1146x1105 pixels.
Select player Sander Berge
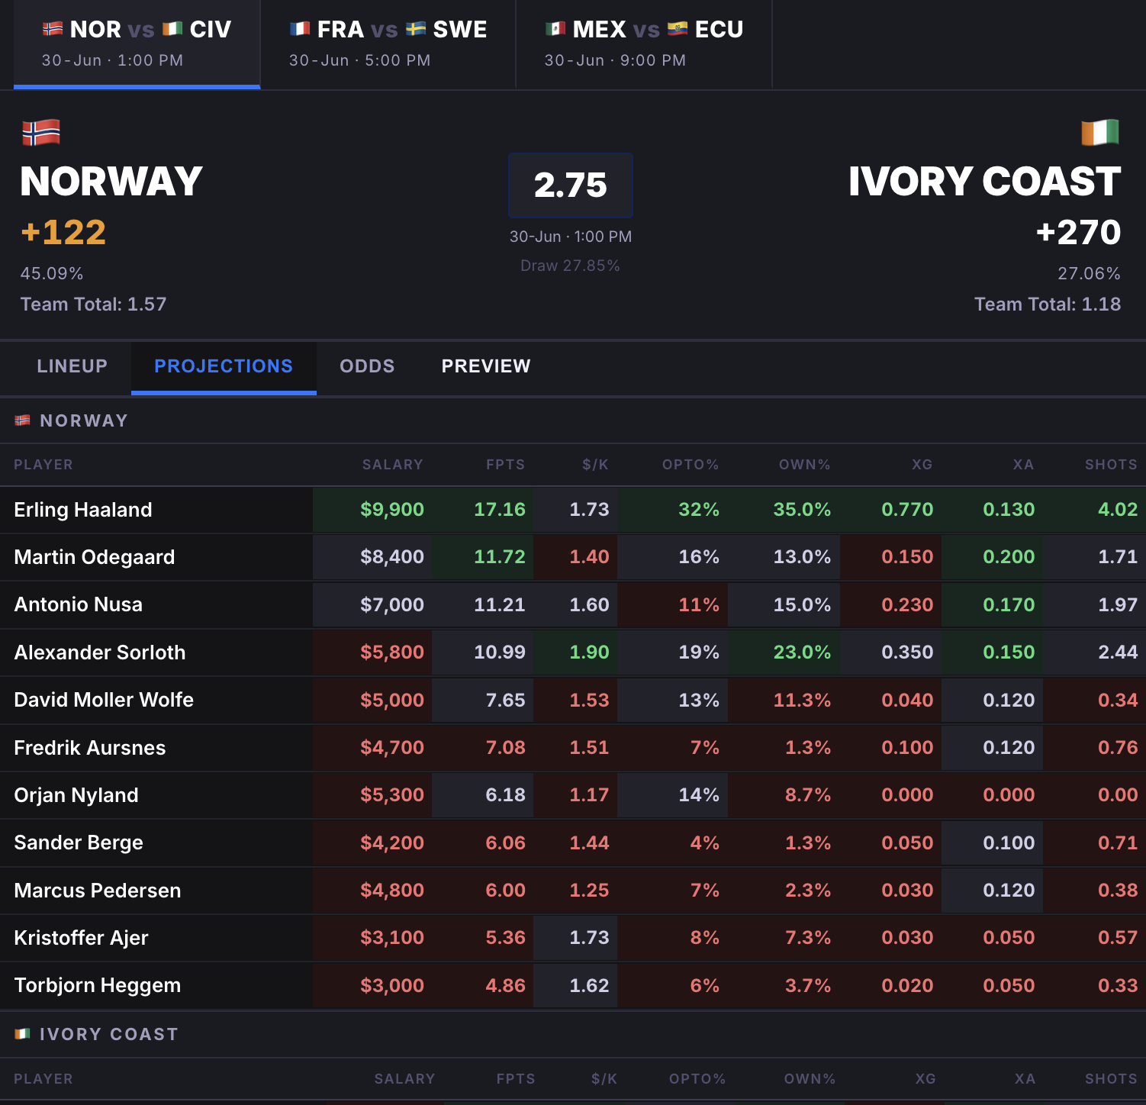(79, 842)
